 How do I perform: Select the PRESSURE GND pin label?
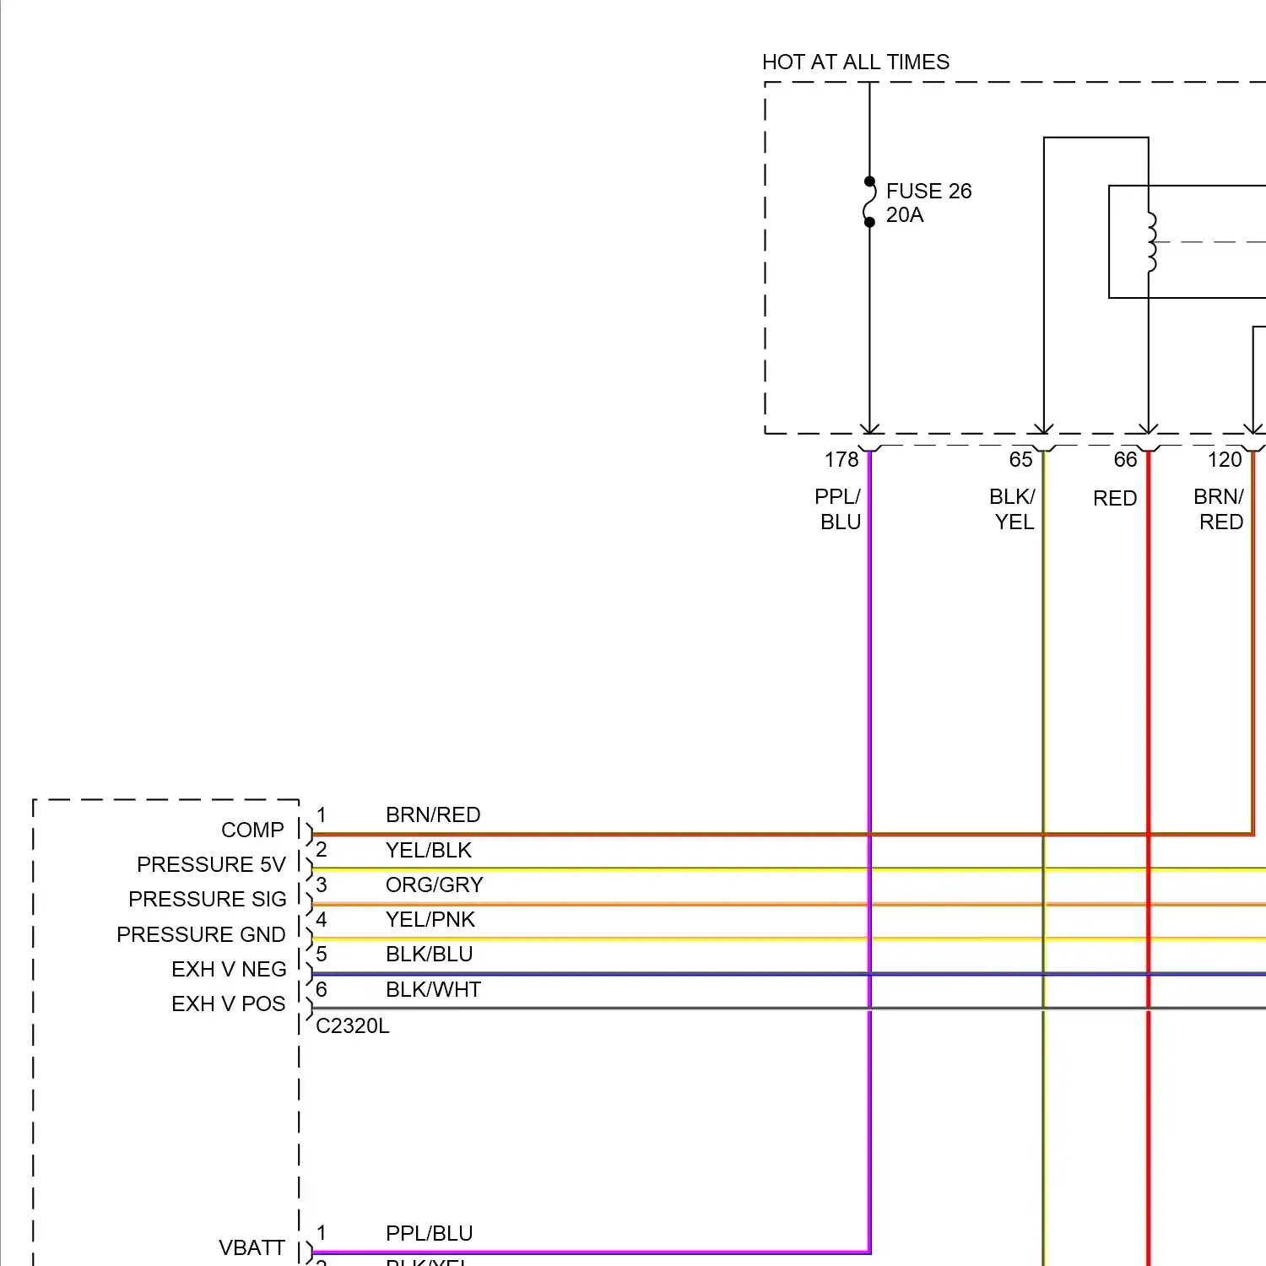point(201,935)
